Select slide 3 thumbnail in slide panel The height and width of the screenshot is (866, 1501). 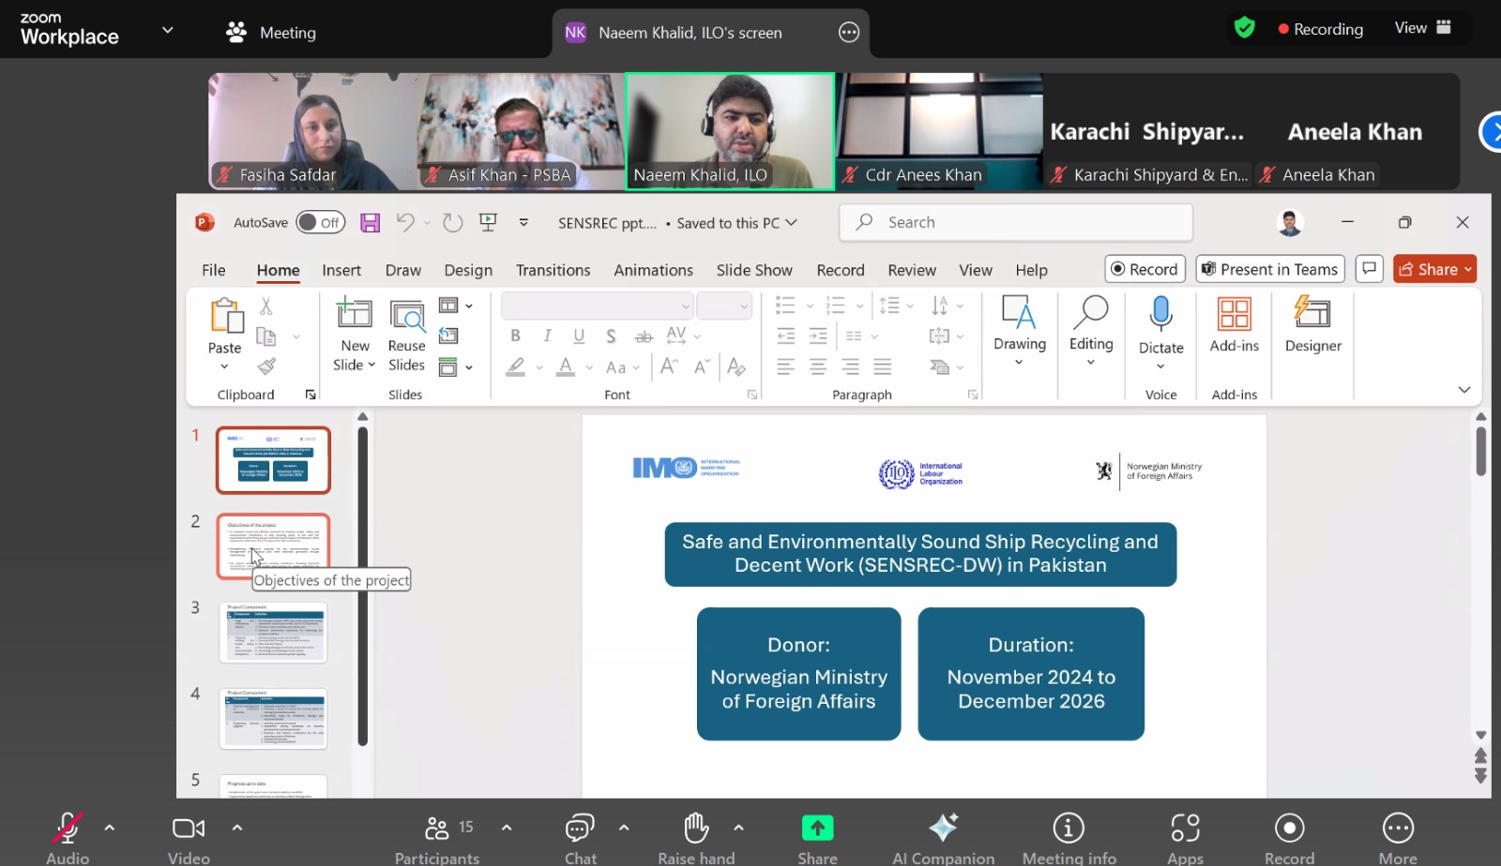click(x=273, y=633)
